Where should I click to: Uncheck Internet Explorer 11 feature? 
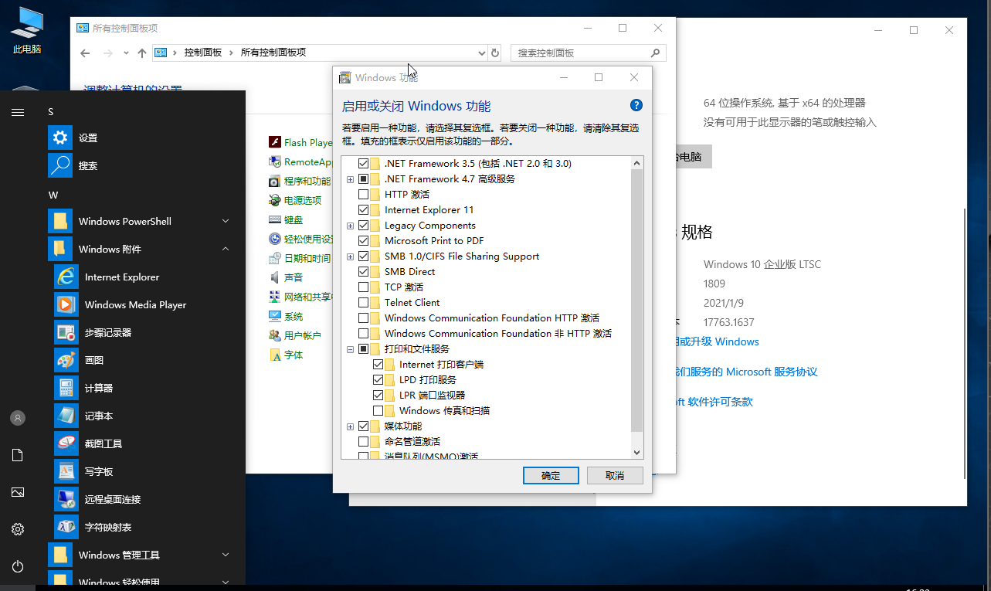[x=364, y=210]
